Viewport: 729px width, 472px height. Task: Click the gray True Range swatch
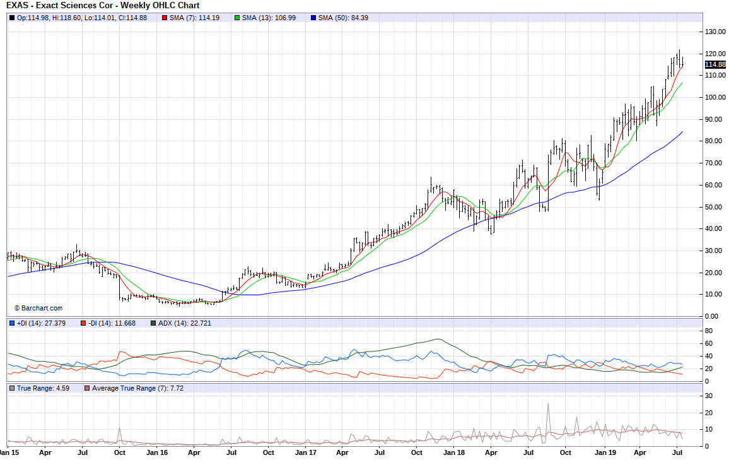coord(12,388)
